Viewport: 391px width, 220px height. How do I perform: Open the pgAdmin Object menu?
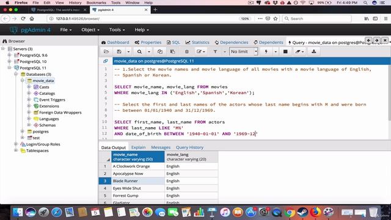click(x=90, y=30)
